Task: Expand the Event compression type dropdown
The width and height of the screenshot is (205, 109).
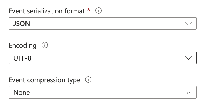Action: click(x=102, y=92)
